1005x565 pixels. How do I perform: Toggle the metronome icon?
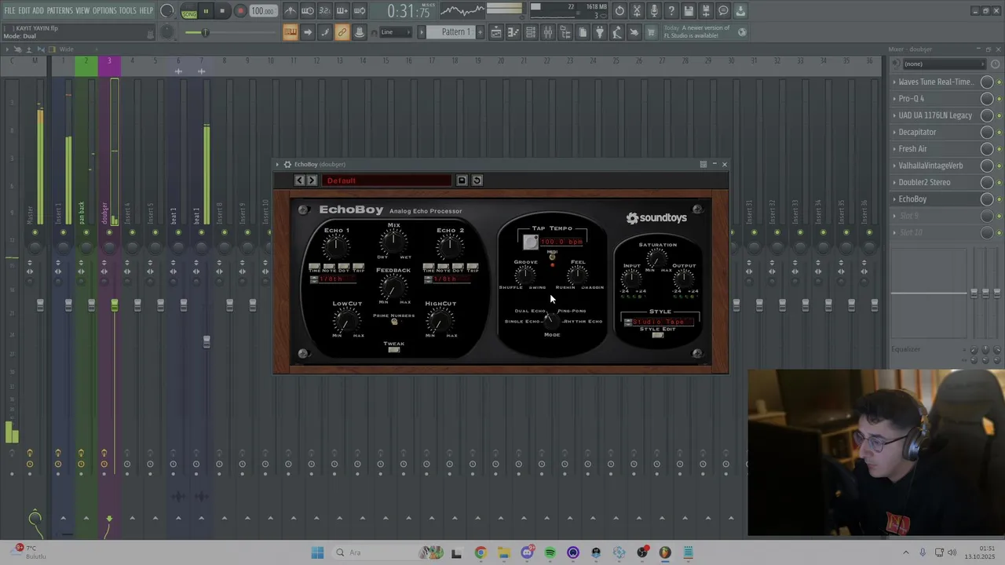pos(290,11)
